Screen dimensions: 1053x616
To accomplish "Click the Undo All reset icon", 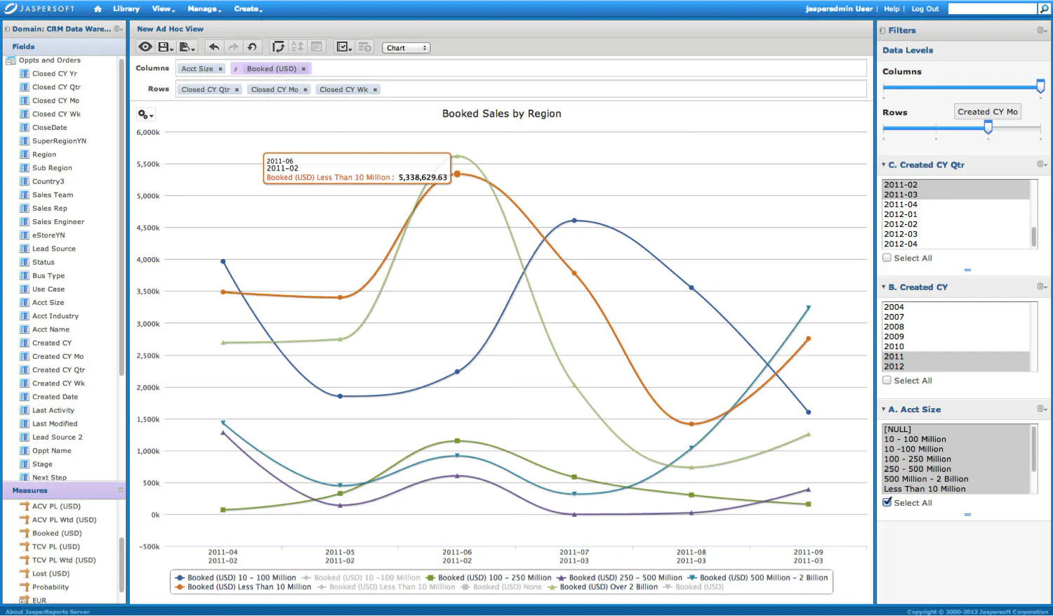I will [252, 47].
